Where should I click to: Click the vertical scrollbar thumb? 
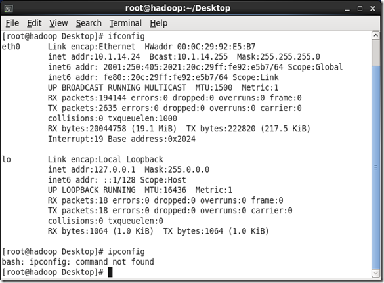pyautogui.click(x=375, y=167)
